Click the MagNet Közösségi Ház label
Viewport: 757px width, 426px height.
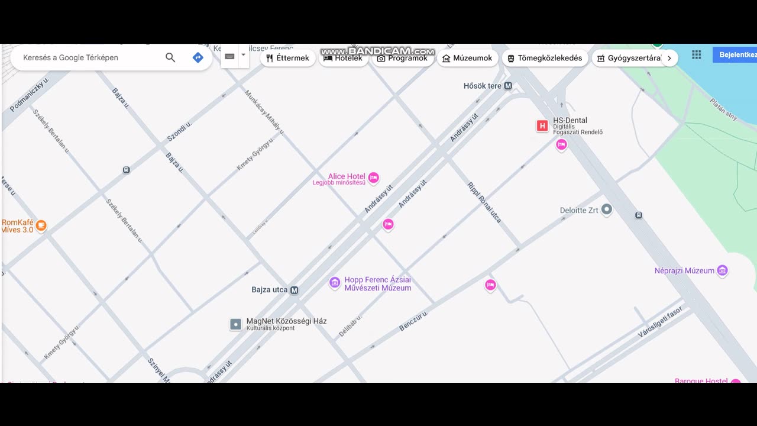pyautogui.click(x=286, y=321)
